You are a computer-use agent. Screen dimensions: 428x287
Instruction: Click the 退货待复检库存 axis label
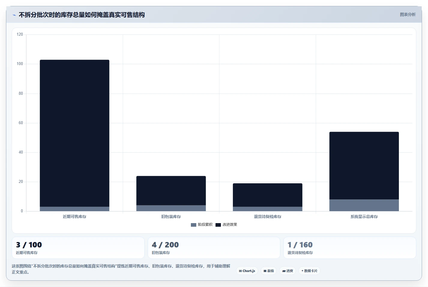[x=267, y=217]
